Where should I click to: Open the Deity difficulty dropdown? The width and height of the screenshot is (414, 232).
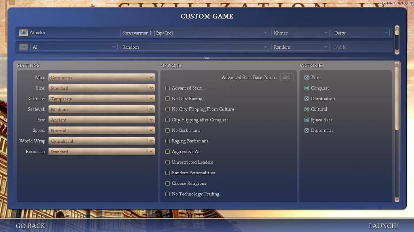[x=360, y=33]
